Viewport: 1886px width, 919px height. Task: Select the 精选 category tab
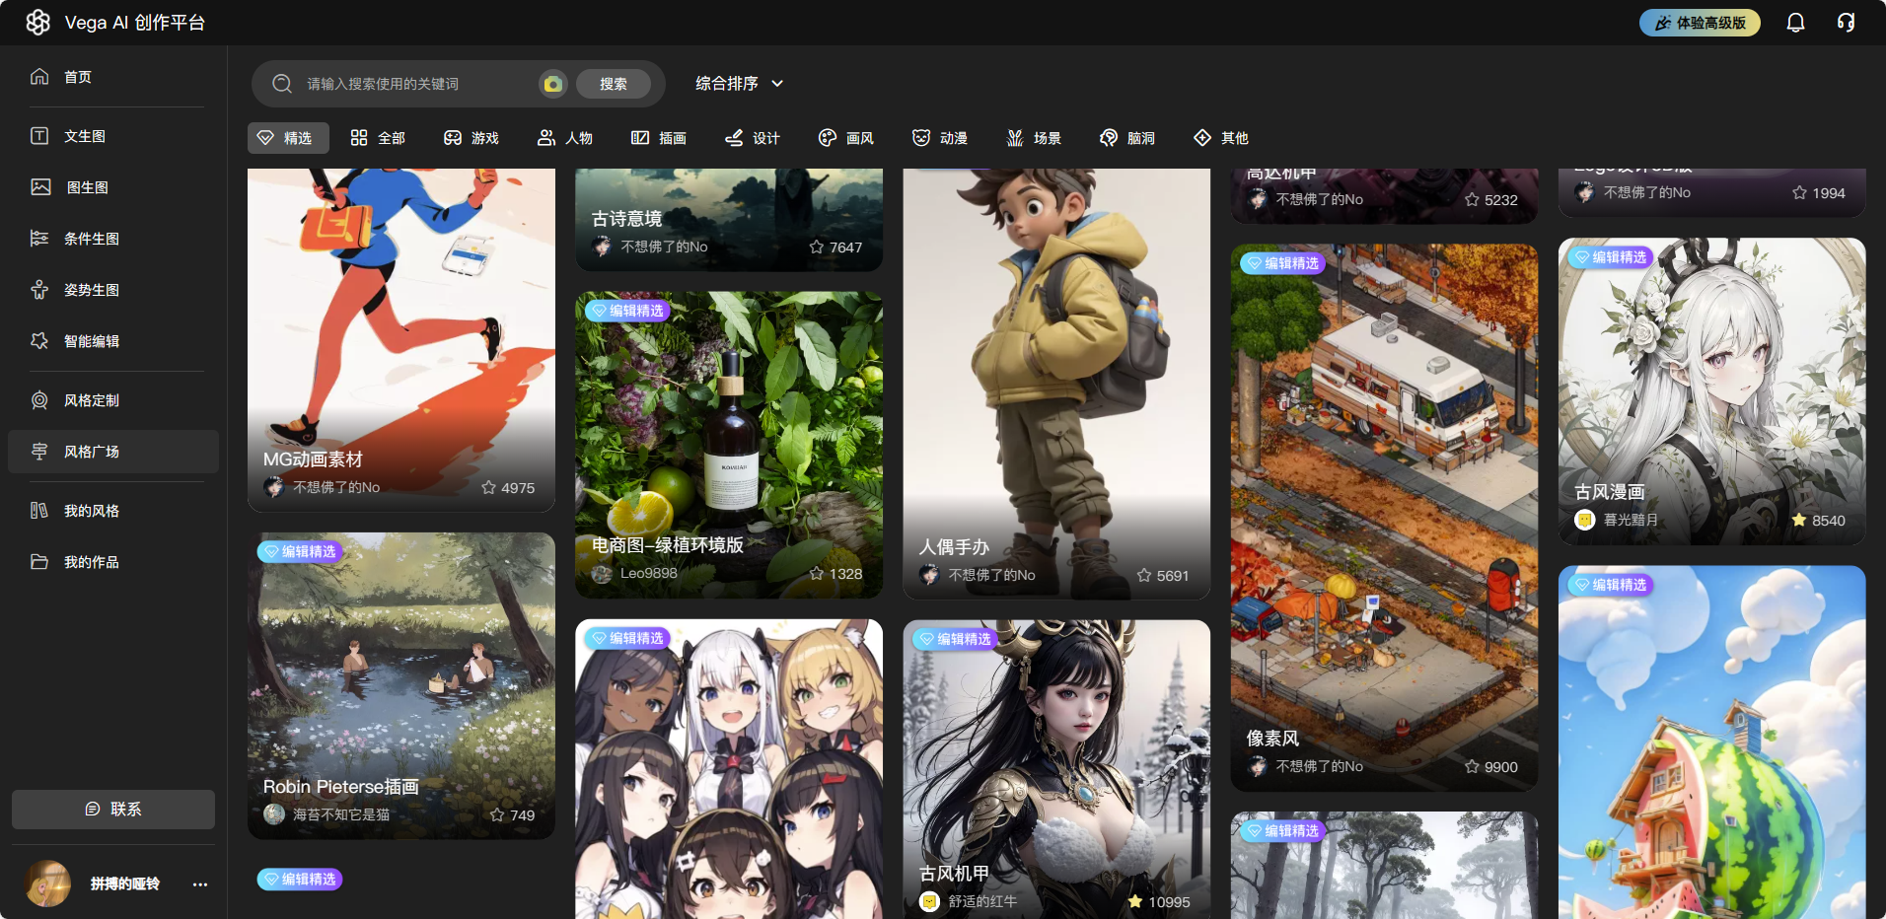coord(287,138)
